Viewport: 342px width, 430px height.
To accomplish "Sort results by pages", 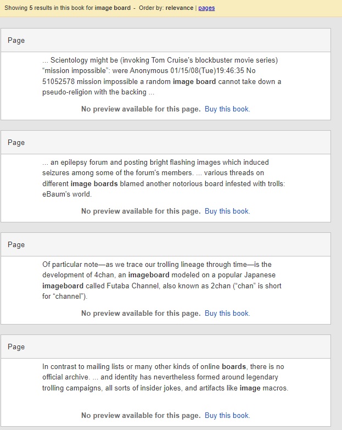I will tap(206, 8).
